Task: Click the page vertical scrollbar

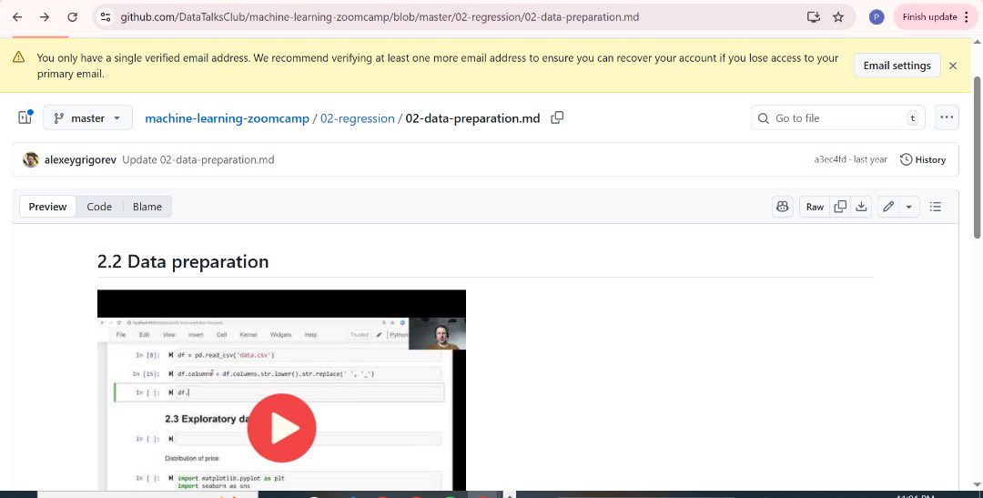Action: click(x=977, y=157)
